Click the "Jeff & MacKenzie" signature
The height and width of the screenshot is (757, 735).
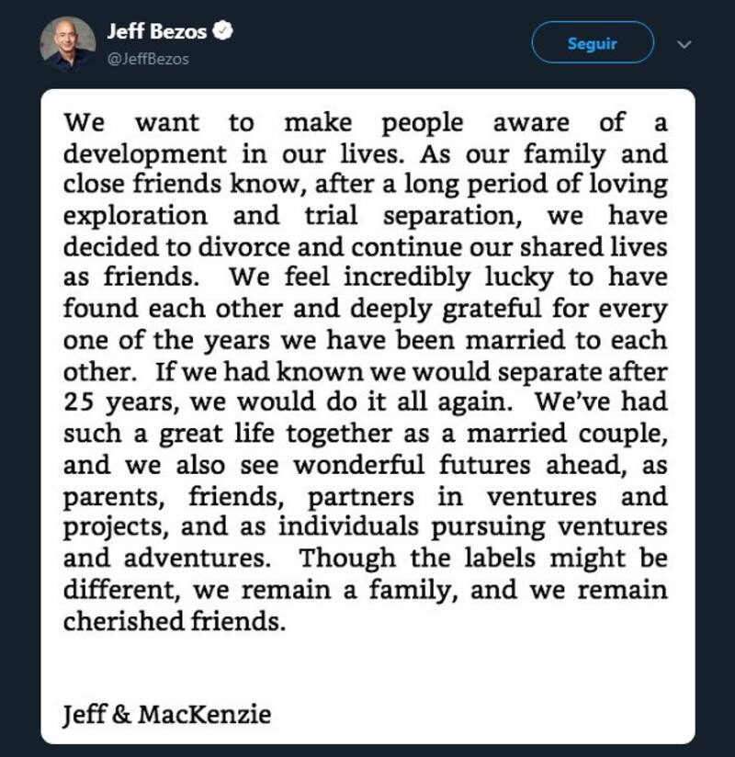(167, 714)
